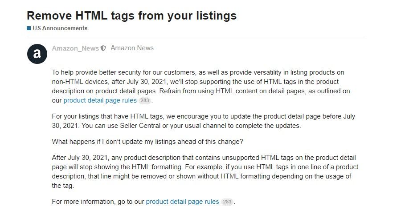Click the paragraph starting "After July 30, 2021, any product"
413x222 pixels.
point(205,172)
